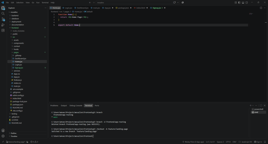Screen dimensions: 268x144
Task: Open the Source Control view
Action: click(x=3, y=19)
